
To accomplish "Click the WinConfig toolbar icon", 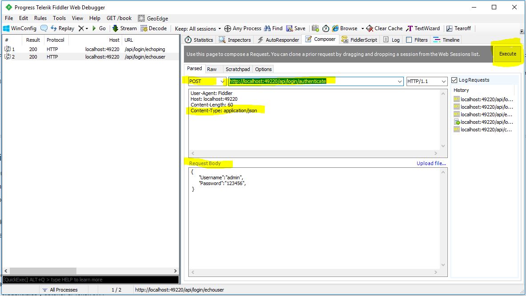I will [x=20, y=28].
